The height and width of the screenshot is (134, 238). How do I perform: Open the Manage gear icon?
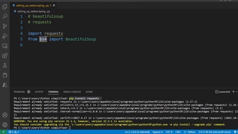click(5, 125)
